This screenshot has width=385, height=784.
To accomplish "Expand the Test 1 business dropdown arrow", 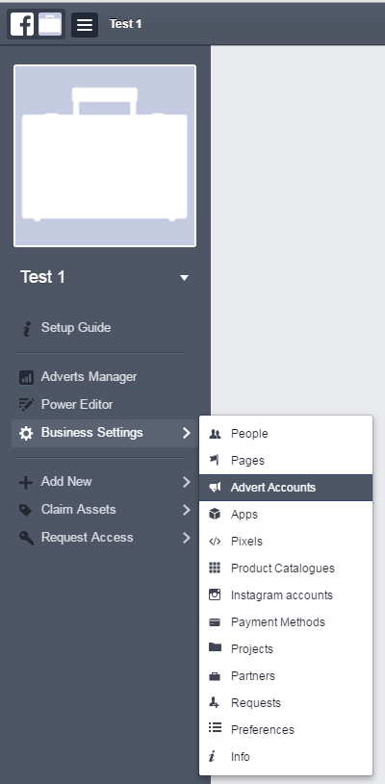I will click(x=184, y=278).
